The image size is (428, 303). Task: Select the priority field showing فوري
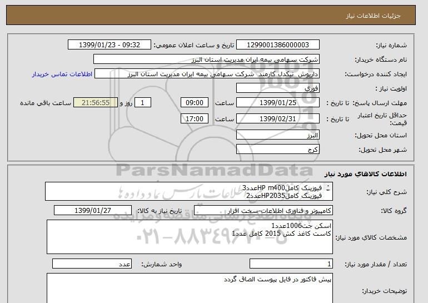(277, 88)
